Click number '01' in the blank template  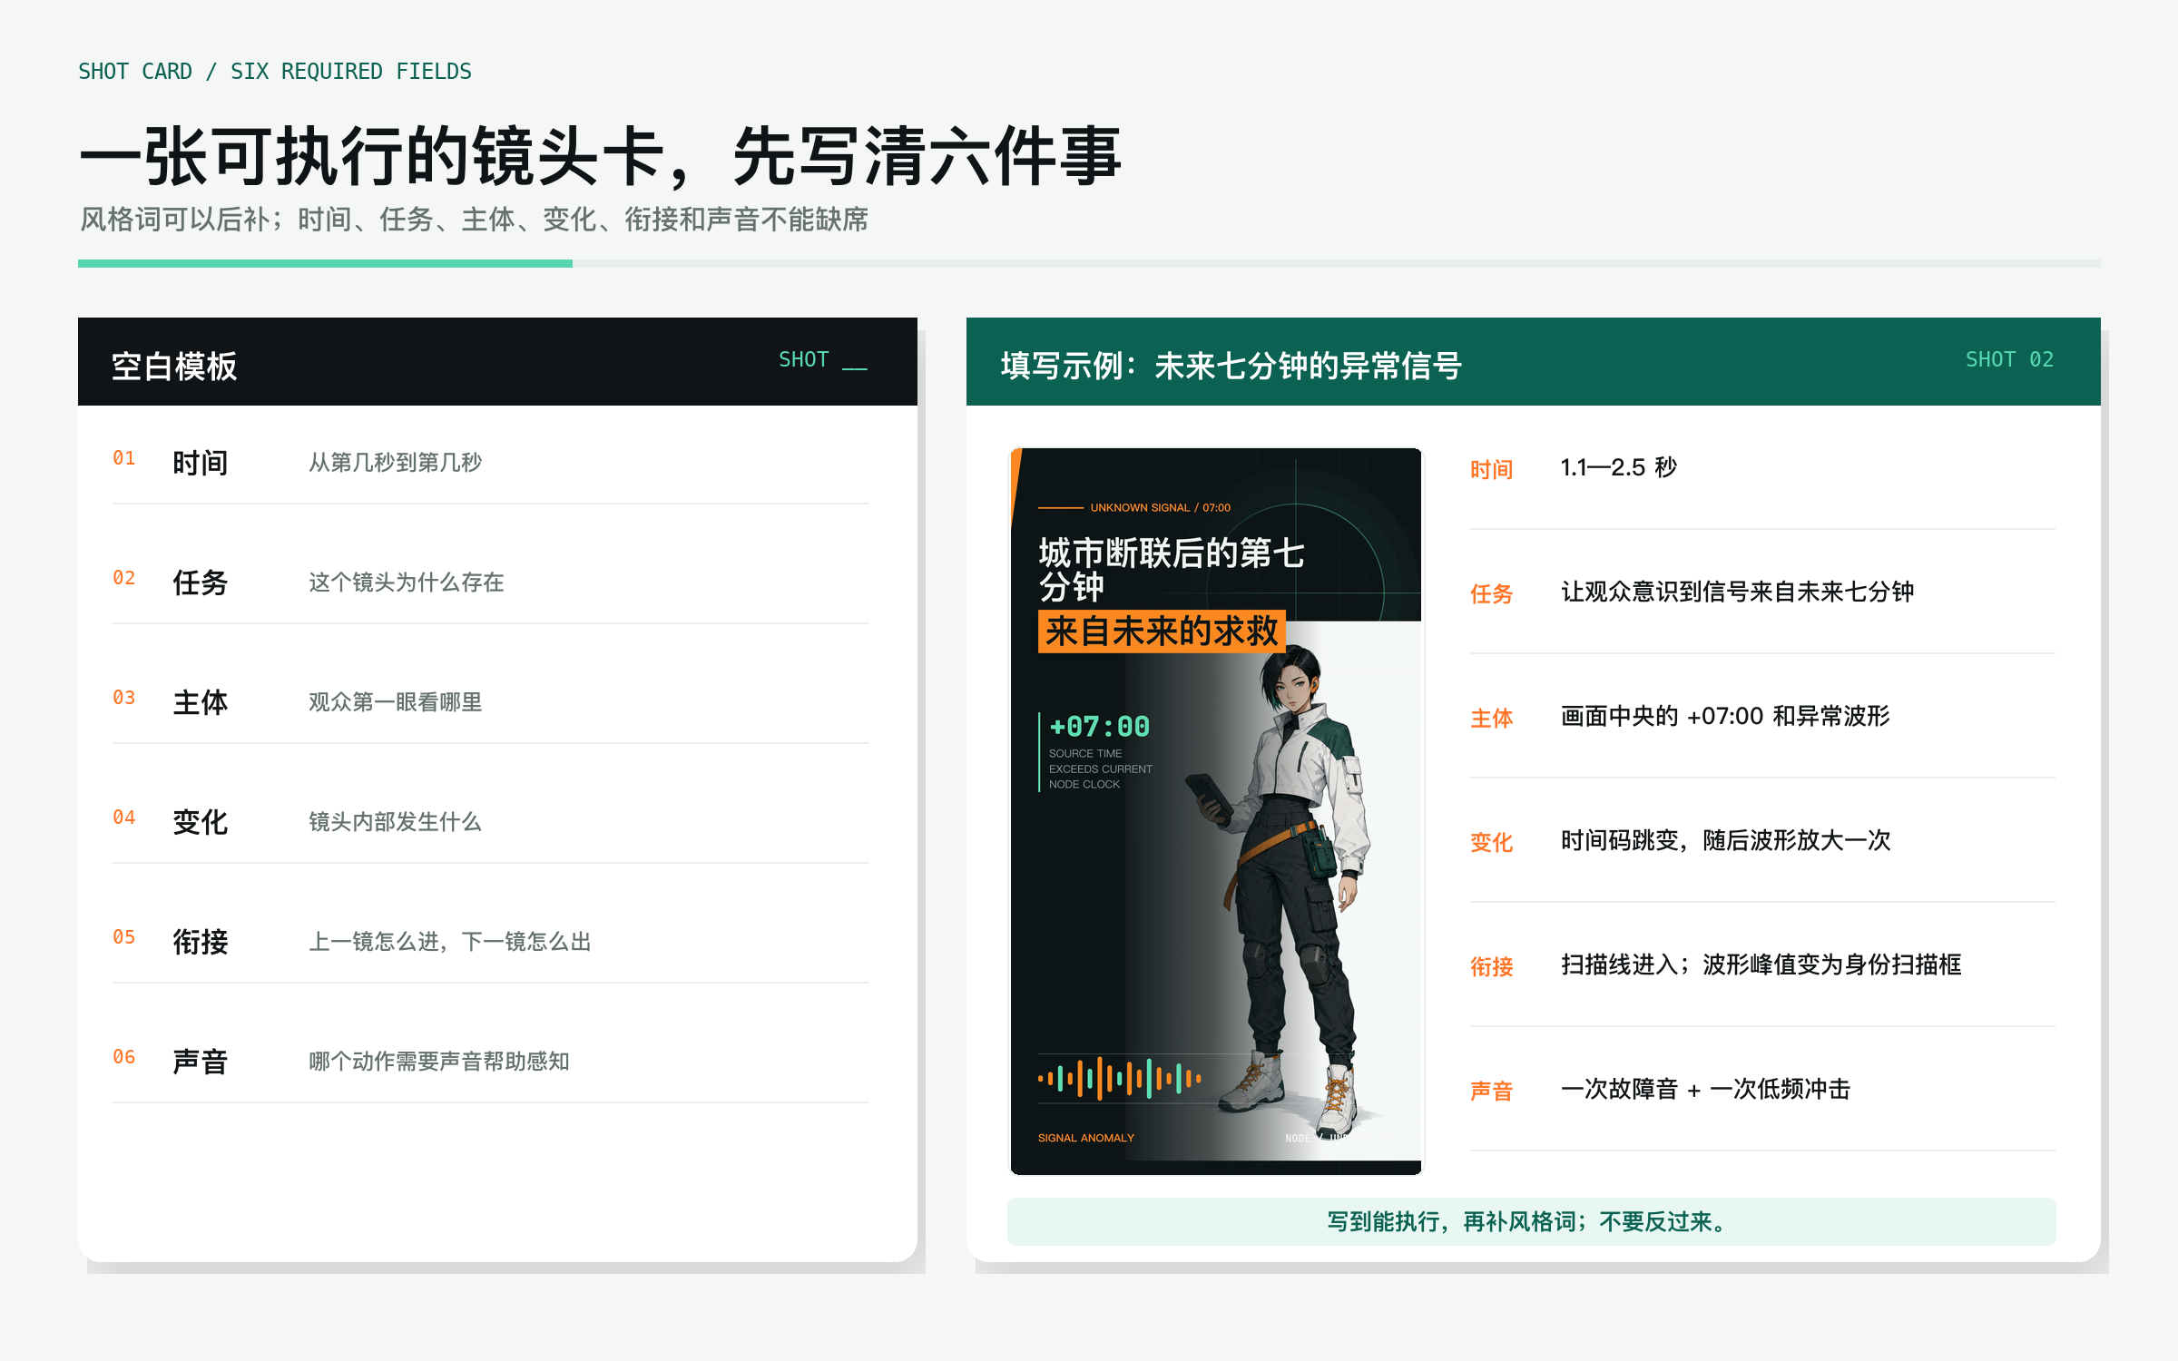tap(124, 458)
